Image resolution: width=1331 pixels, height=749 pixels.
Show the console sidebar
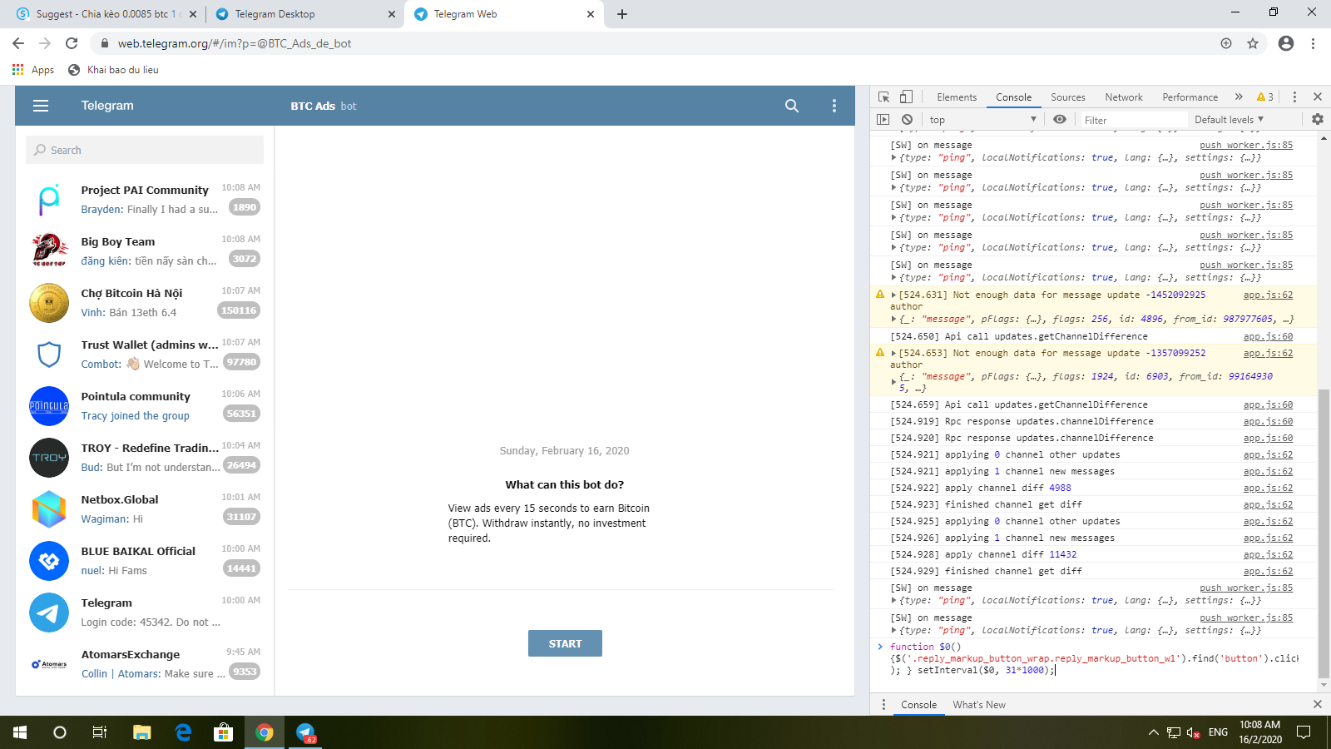coord(883,120)
